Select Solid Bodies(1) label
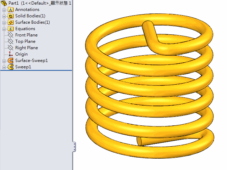 pos(30,16)
